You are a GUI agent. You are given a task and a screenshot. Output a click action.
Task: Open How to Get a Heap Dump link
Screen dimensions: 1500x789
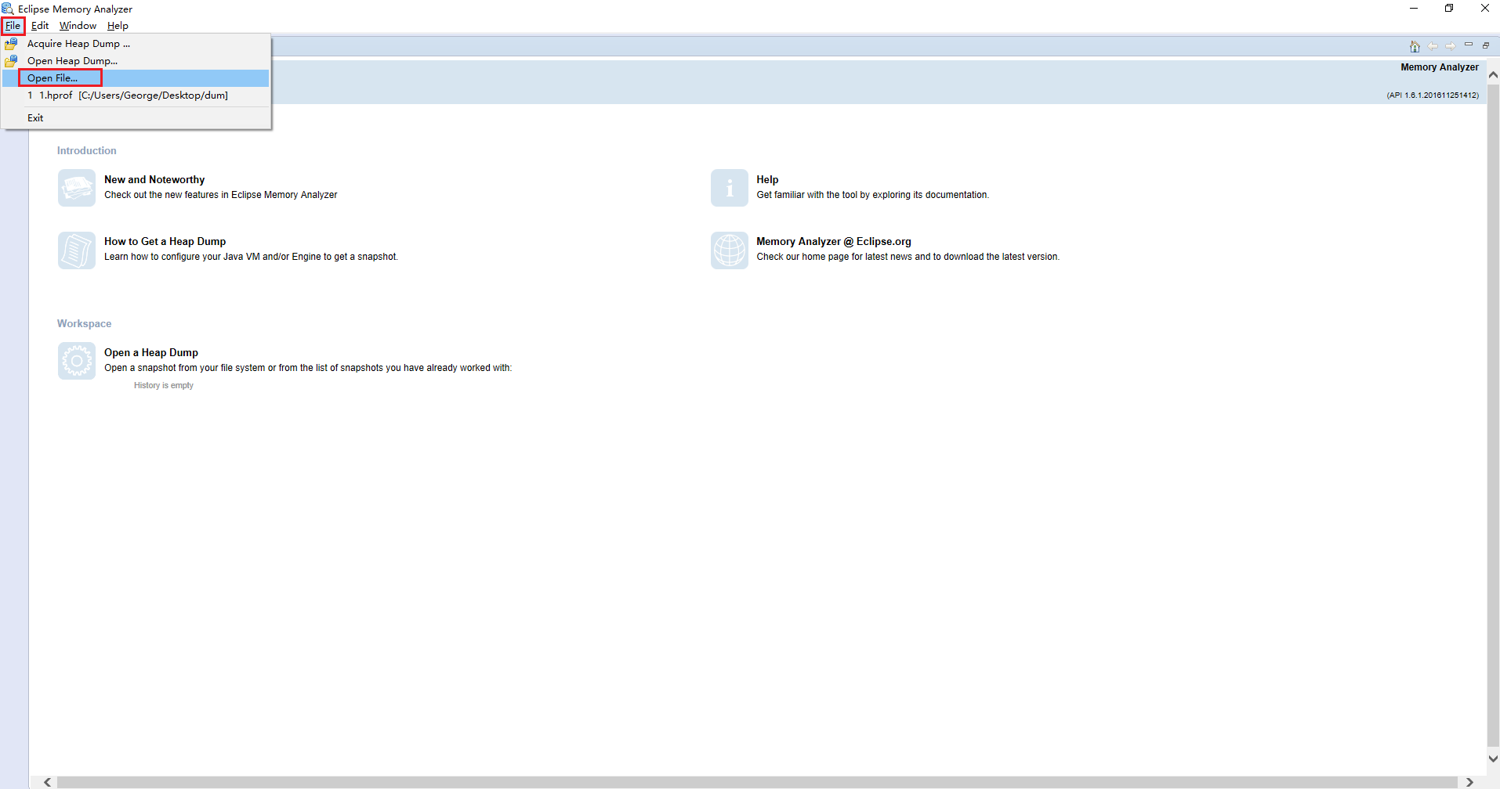coord(165,242)
